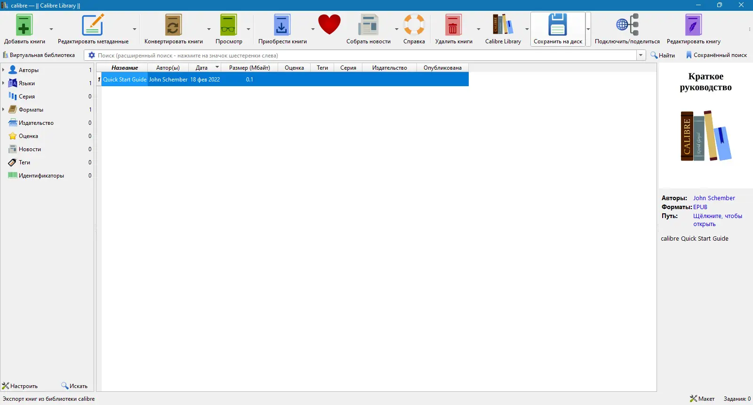Click in the search input field
The image size is (753, 405).
[x=366, y=55]
